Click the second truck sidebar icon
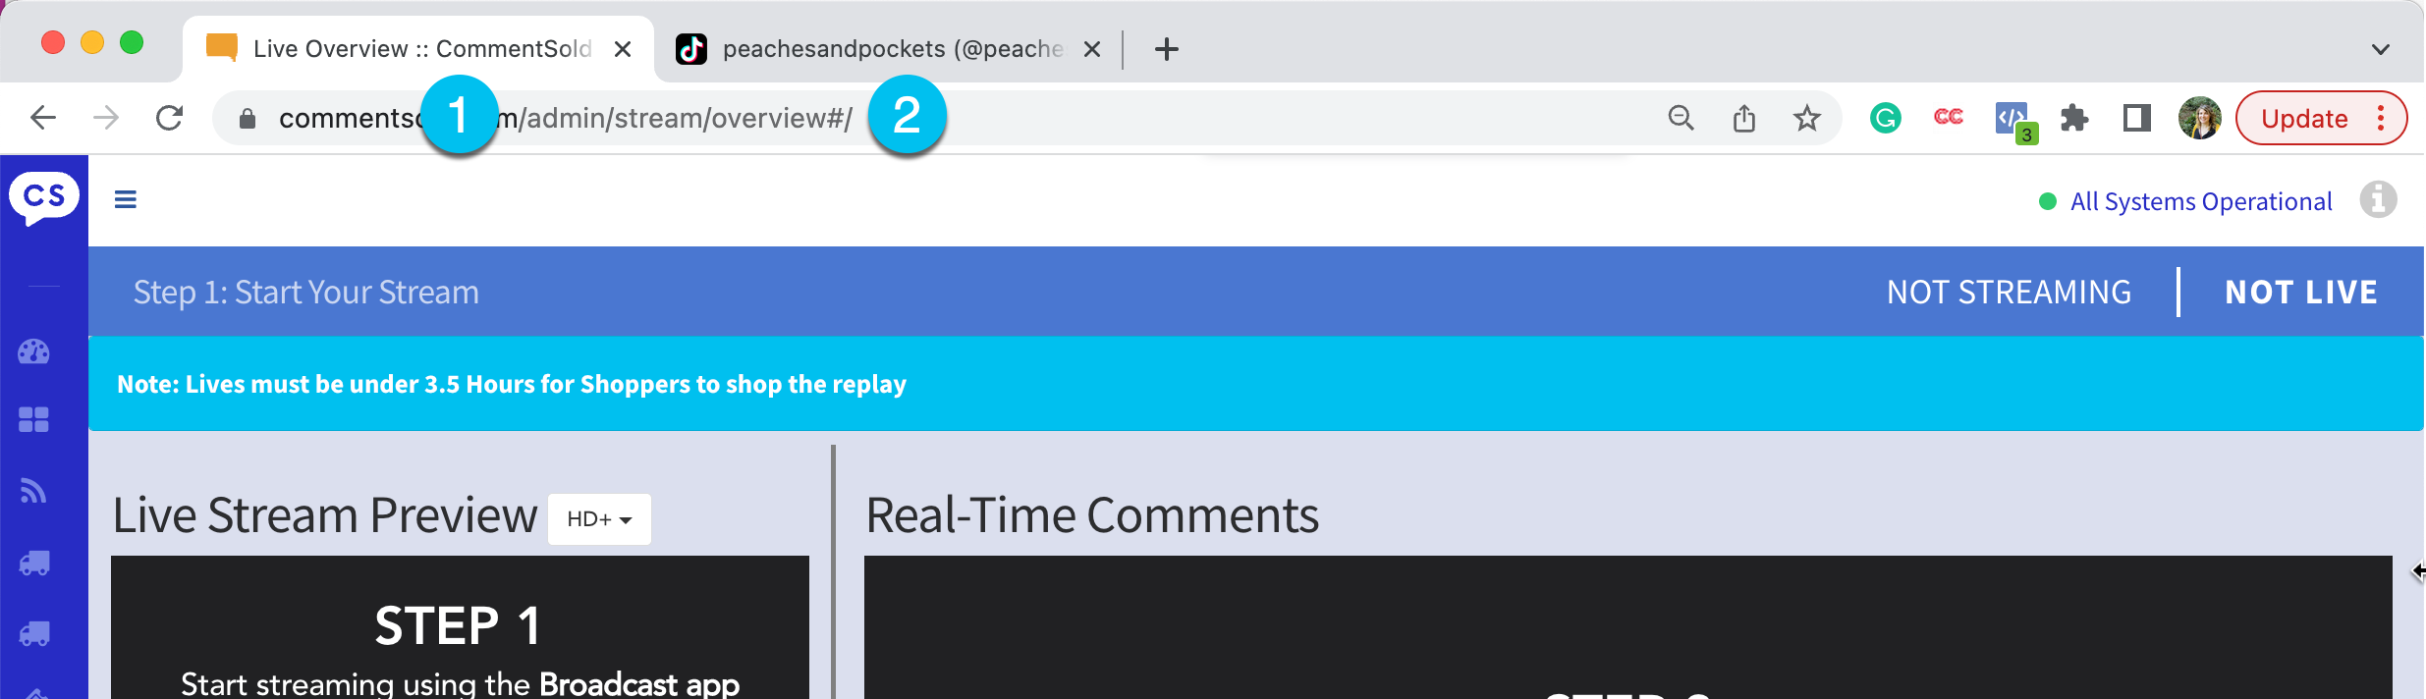 pos(33,634)
